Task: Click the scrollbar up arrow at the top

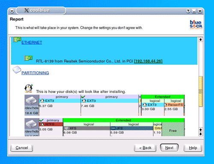Action: [x=201, y=39]
